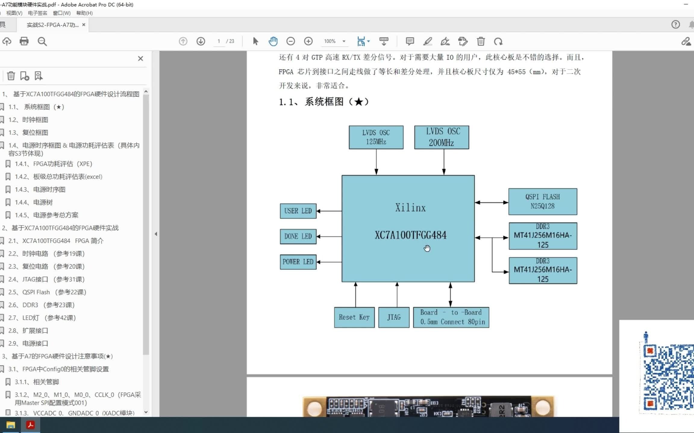Zoom out using the minus icon
Image resolution: width=694 pixels, height=433 pixels.
[291, 41]
